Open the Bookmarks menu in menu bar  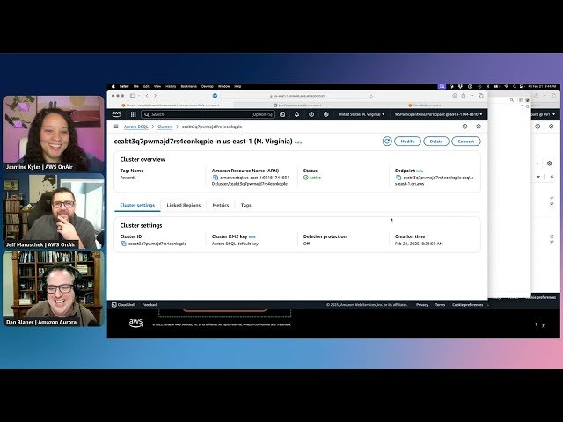pos(189,86)
